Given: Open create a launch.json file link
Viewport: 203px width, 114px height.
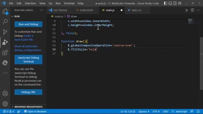Looking at the screenshot, I should [24, 38].
